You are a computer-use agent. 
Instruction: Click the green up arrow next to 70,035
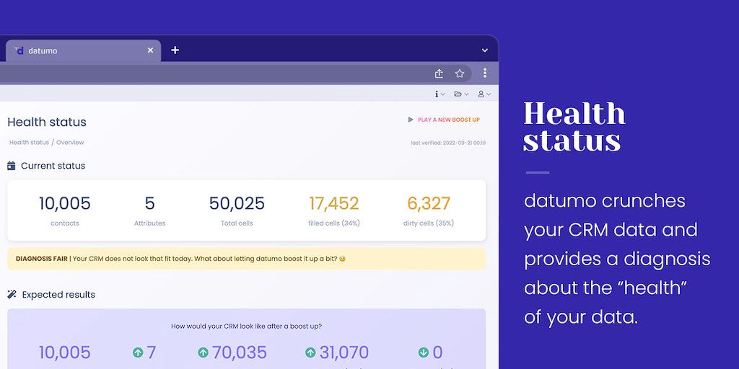tap(203, 352)
